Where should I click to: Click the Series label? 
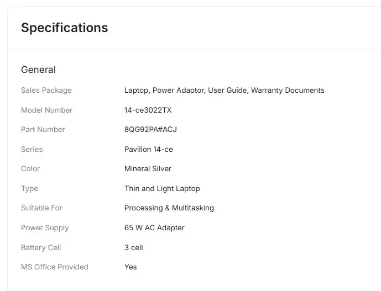pos(32,149)
